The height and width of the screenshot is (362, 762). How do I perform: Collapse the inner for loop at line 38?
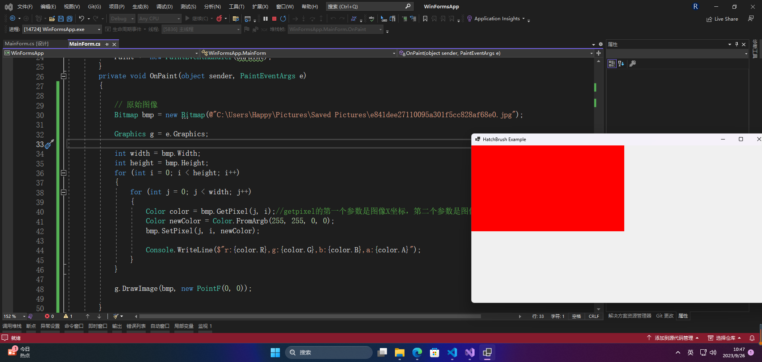pyautogui.click(x=63, y=192)
